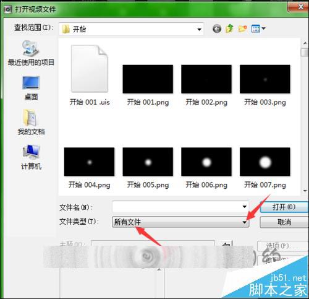This screenshot has height=299, width=309.
Task: Go to 桌面 in places bar
Action: (x=31, y=89)
